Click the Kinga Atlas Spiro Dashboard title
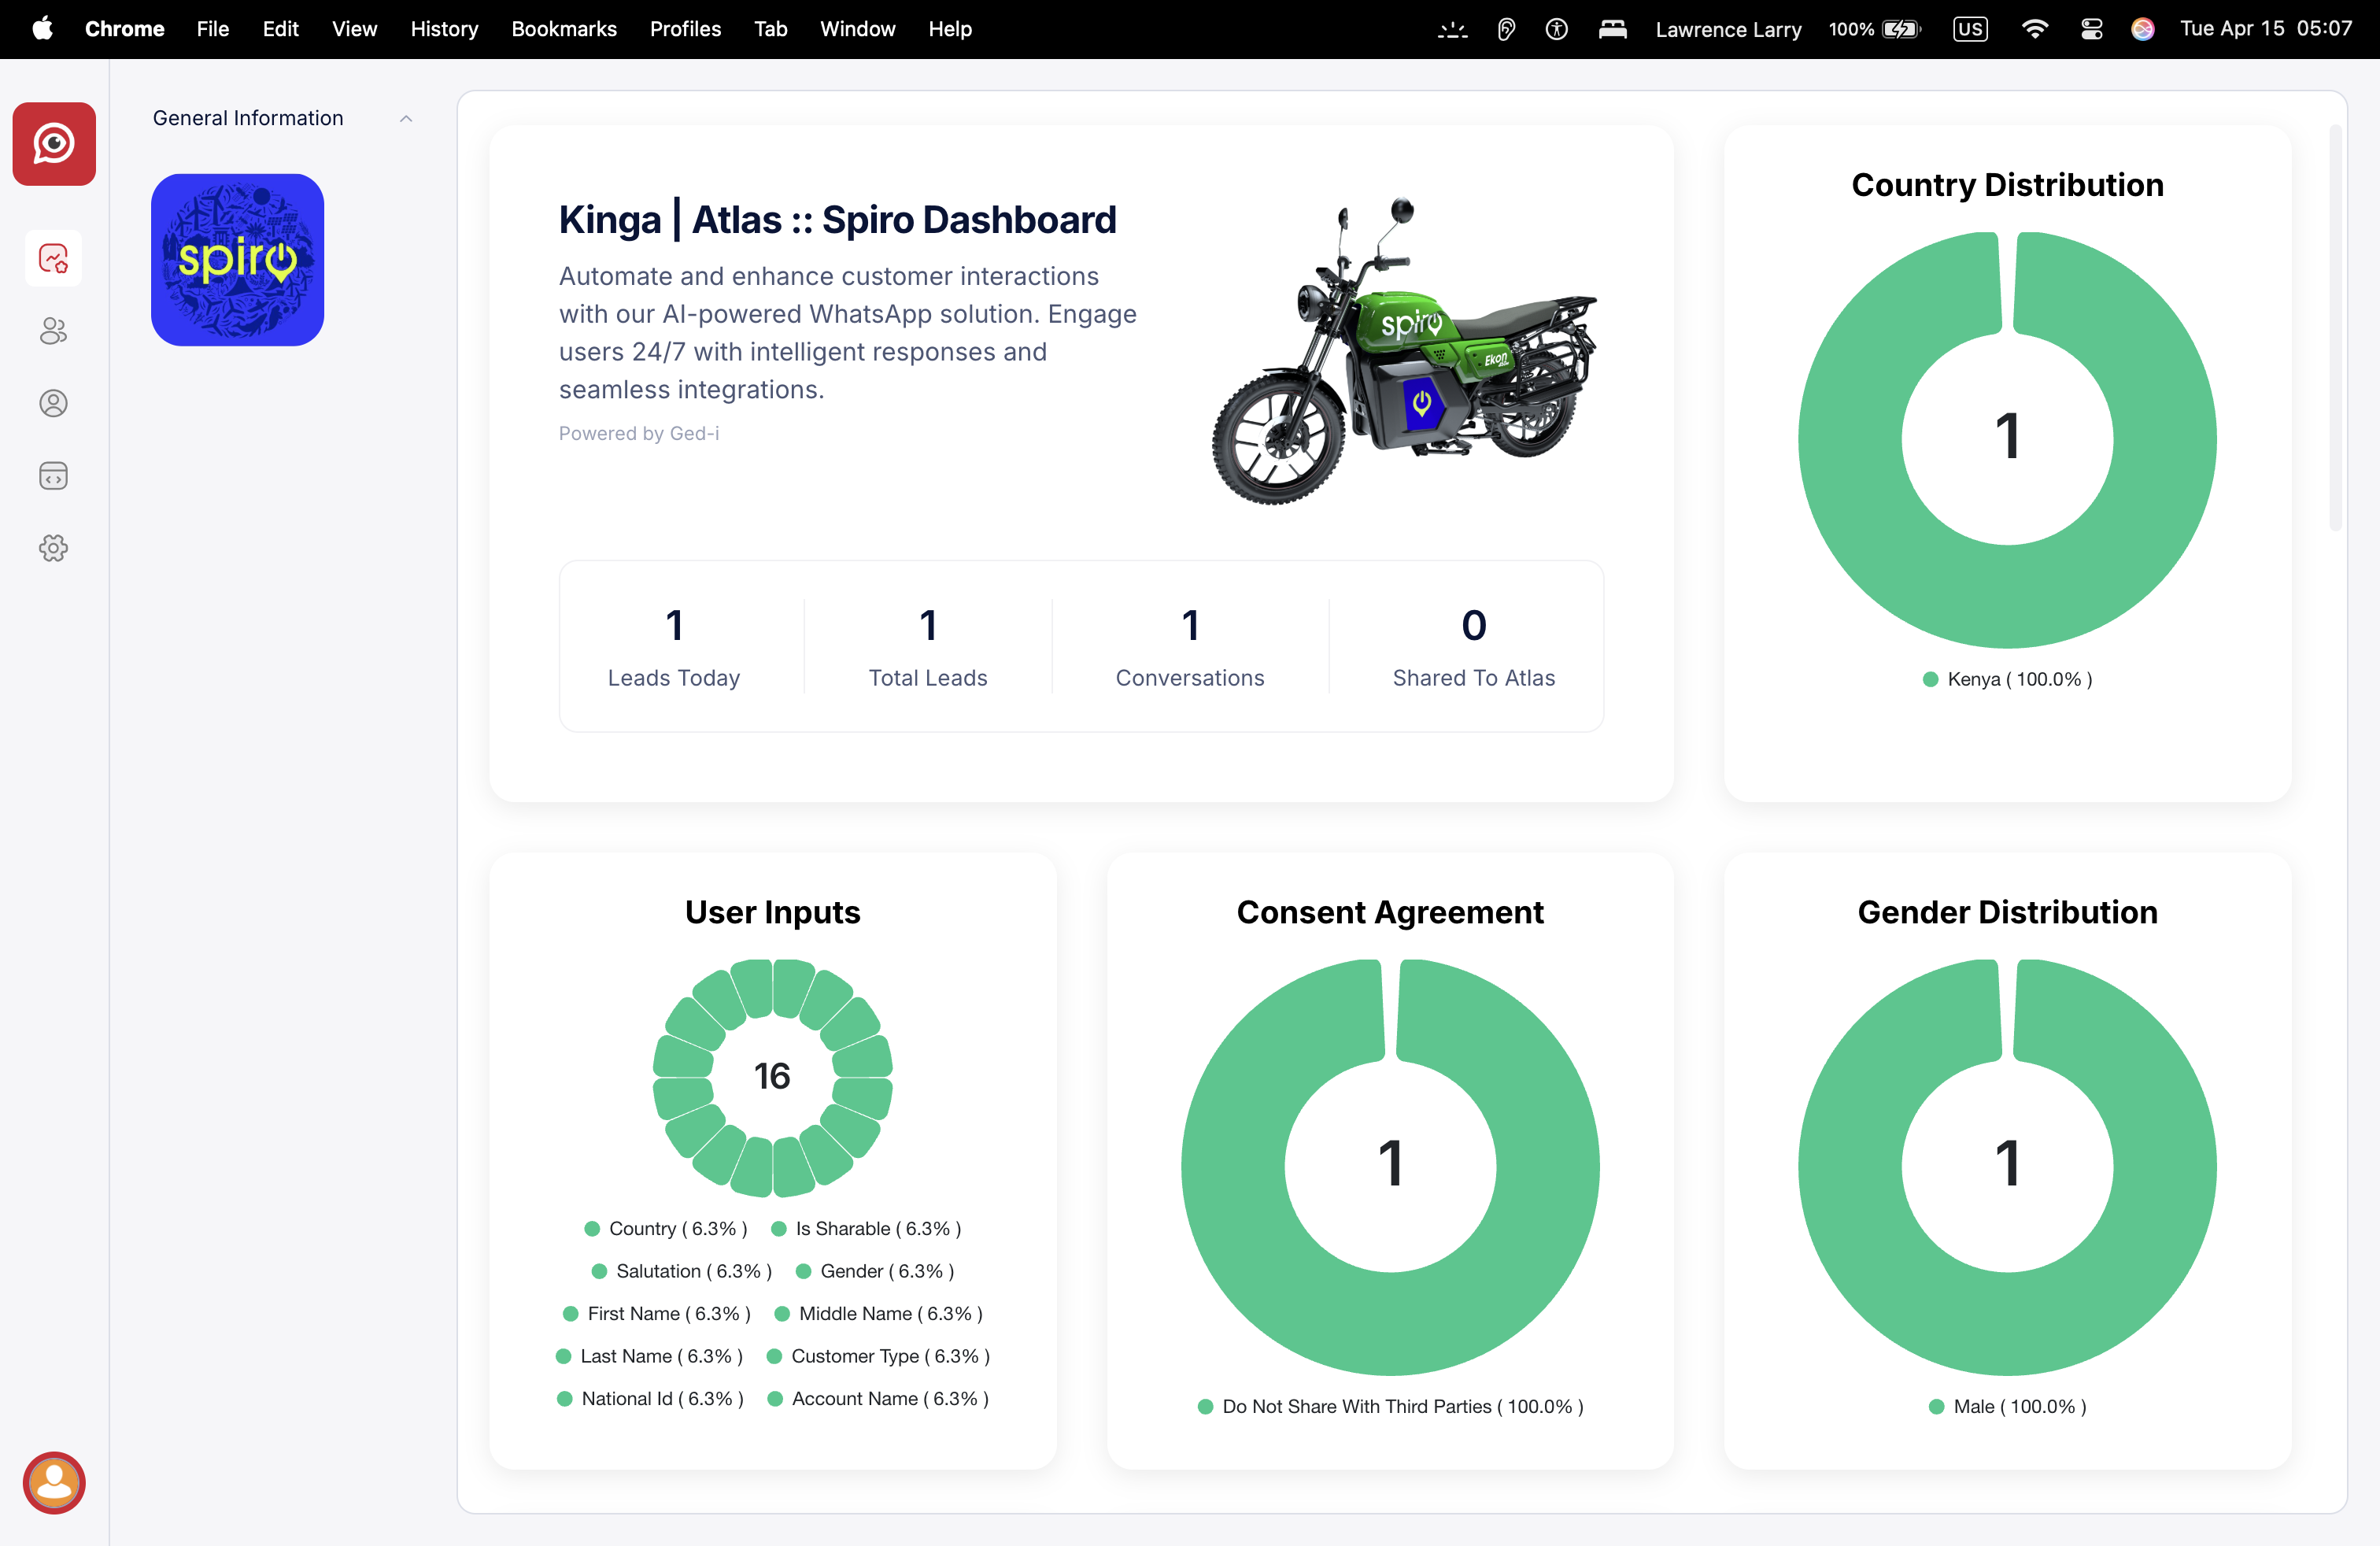The height and width of the screenshot is (1546, 2380). pyautogui.click(x=837, y=219)
